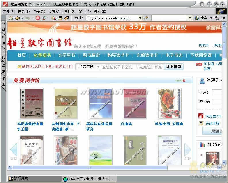Go back with the left arrow icon

(x=18, y=18)
